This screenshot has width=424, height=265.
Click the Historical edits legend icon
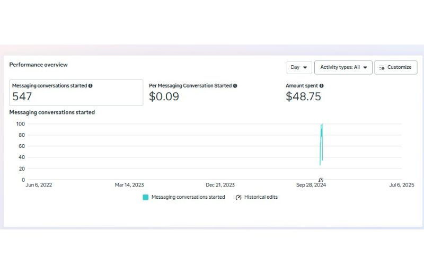click(x=238, y=197)
